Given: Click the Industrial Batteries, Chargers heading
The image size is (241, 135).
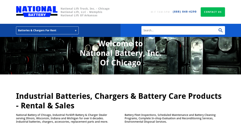Looking at the screenshot, I should 119,101.
